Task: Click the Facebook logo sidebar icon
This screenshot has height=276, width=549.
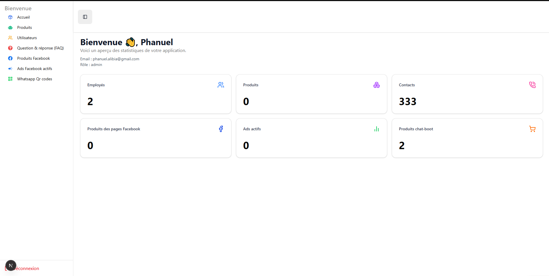Action: click(10, 58)
